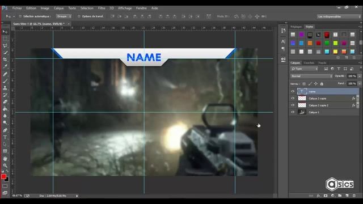Toggle Quick Mask mode in the toolbox

click(x=5, y=186)
